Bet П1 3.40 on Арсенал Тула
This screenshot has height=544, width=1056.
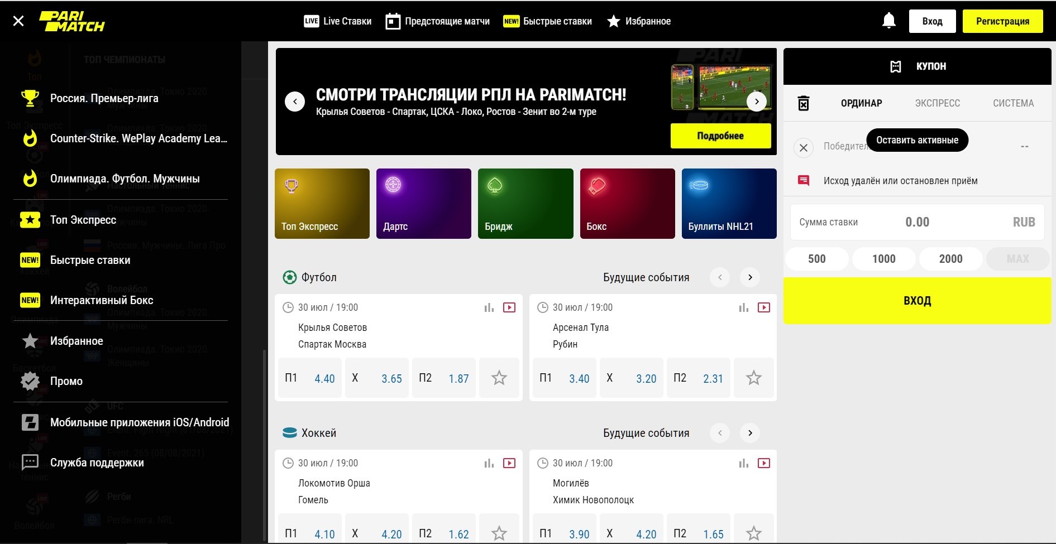[x=565, y=378]
